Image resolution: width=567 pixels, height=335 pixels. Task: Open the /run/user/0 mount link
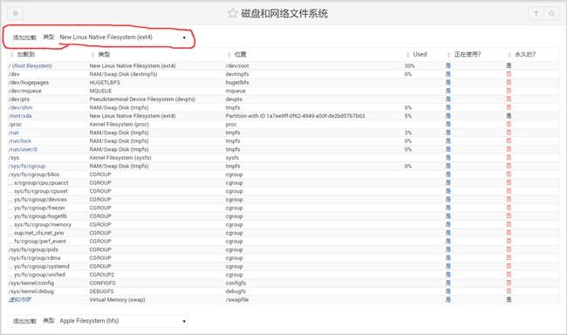(x=23, y=149)
